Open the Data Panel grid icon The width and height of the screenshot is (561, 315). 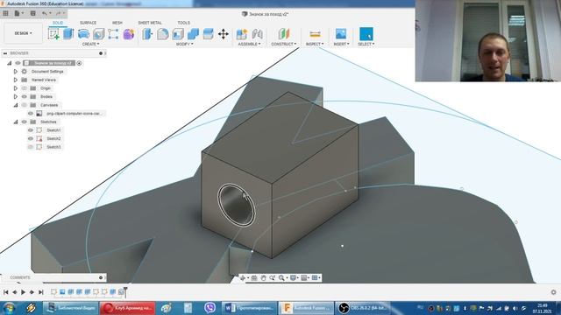tap(6, 13)
